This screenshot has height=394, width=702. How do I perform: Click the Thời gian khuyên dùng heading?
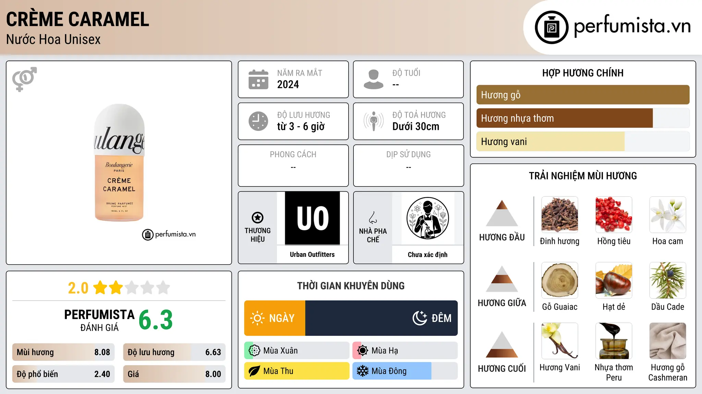(x=351, y=286)
